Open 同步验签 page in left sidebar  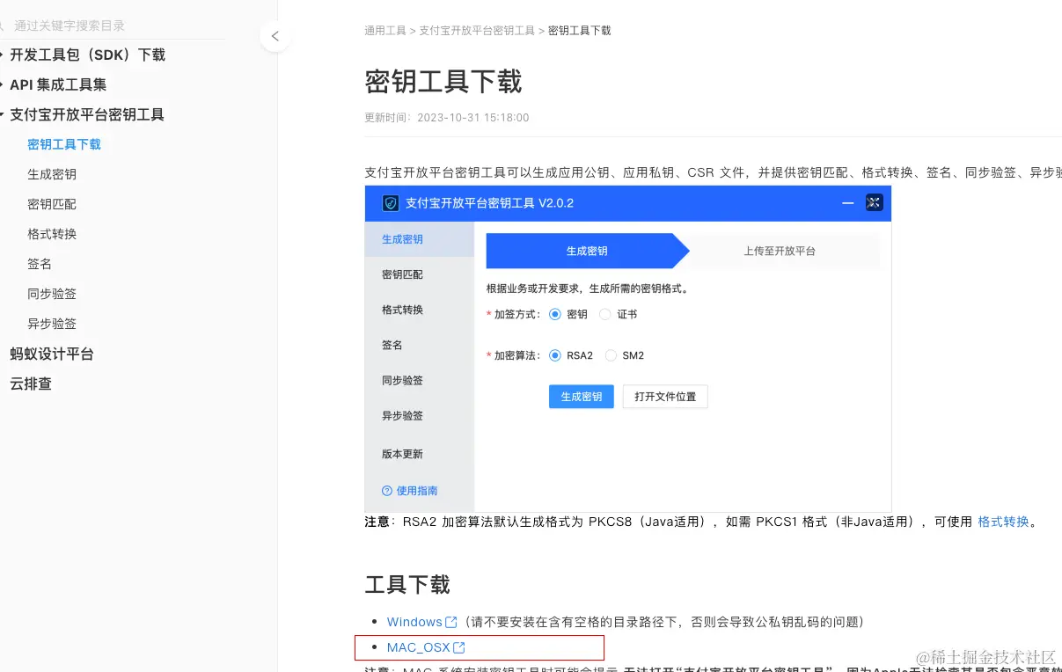(x=52, y=294)
